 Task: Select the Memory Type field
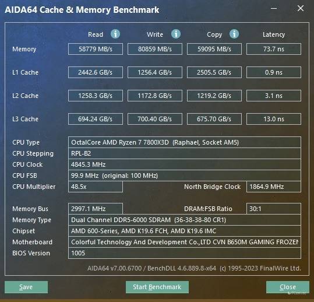coord(185,220)
